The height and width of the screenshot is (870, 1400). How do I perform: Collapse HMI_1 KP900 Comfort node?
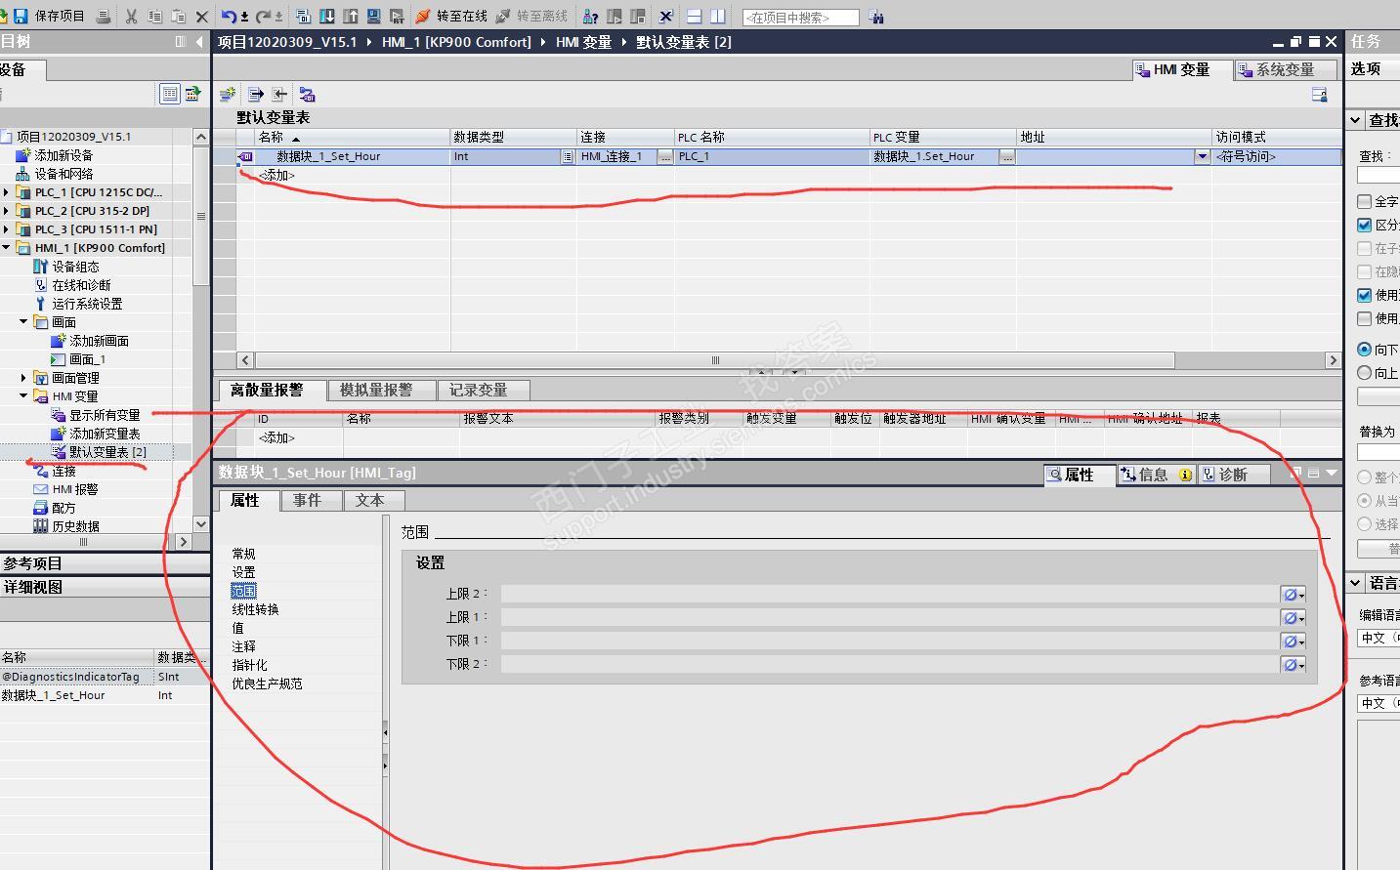click(x=7, y=248)
